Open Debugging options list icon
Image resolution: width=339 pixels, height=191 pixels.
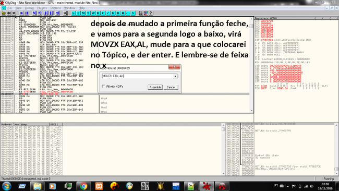click(x=141, y=13)
